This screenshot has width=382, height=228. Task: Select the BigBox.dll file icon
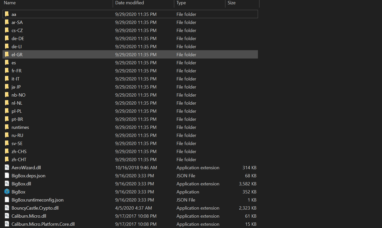[7, 184]
